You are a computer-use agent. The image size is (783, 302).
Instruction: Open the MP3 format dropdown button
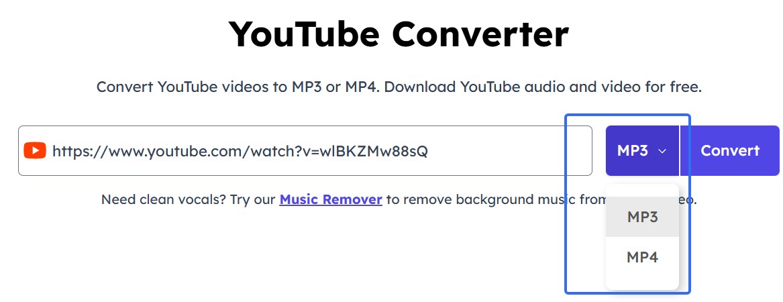642,151
